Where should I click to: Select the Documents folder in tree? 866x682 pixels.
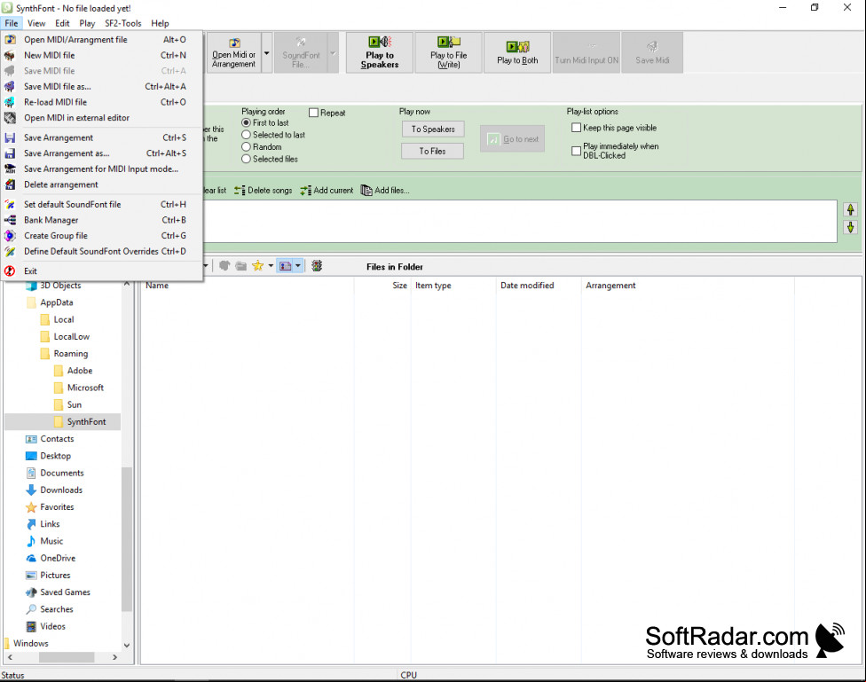(x=62, y=474)
